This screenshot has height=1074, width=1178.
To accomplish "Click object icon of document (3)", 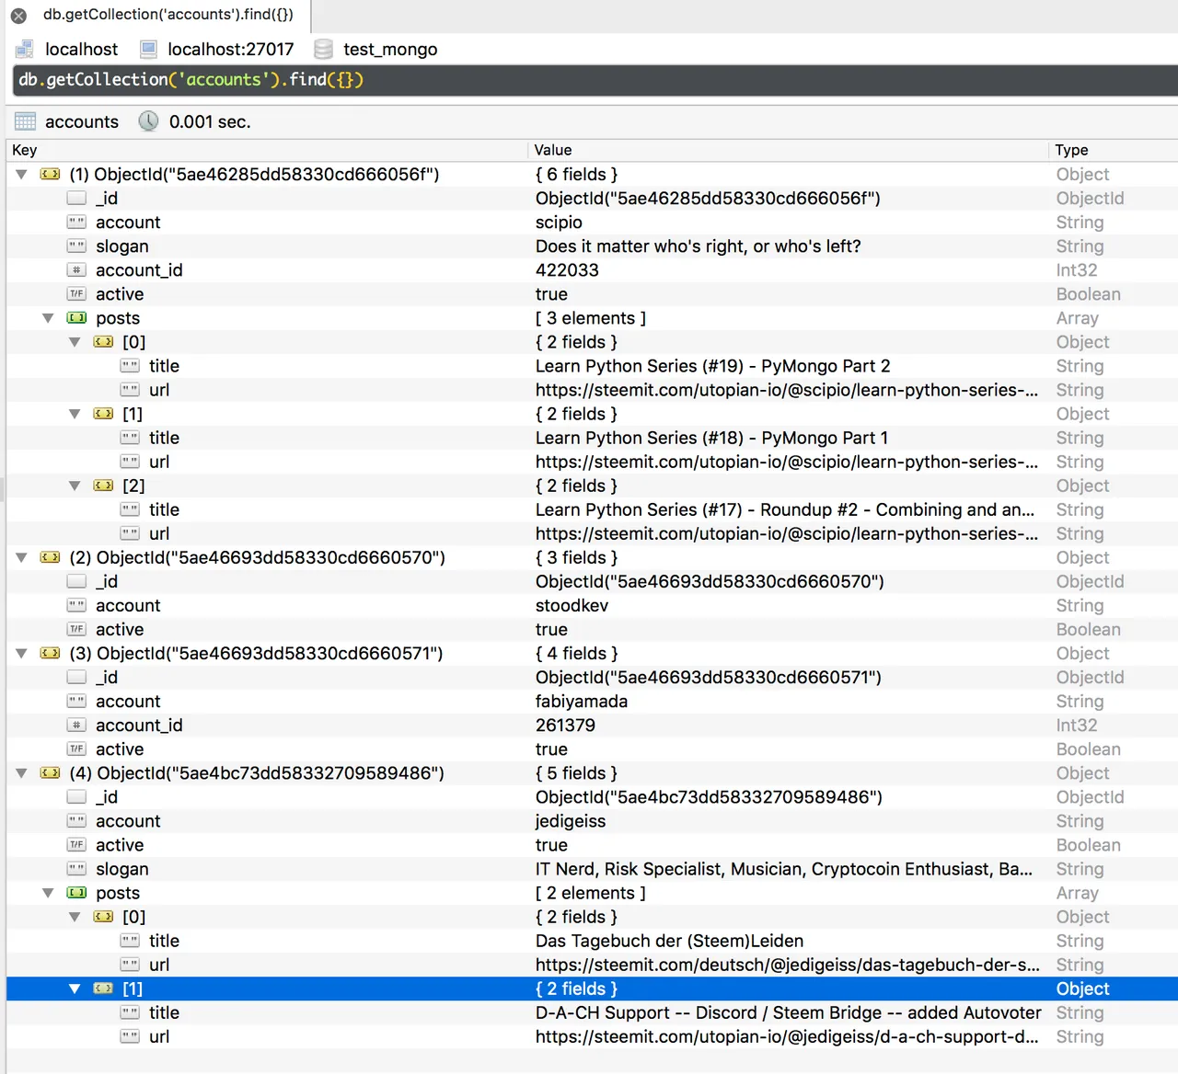I will pos(50,653).
